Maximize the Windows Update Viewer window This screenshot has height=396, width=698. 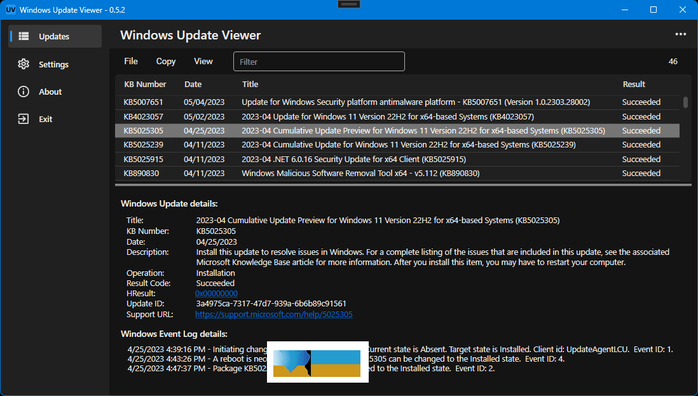point(654,10)
